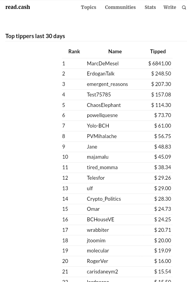The image size is (187, 282).
Task: Go to the Communities page
Action: [x=120, y=7]
